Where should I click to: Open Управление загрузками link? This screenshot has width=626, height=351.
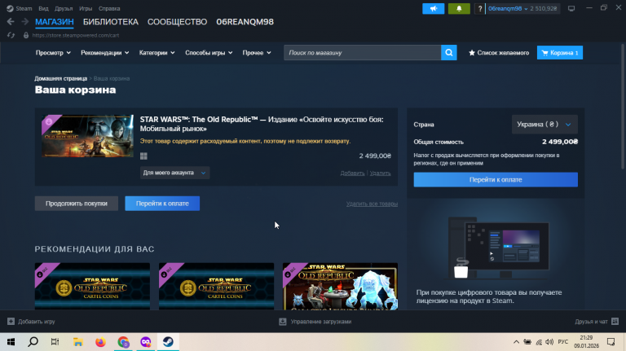pyautogui.click(x=321, y=322)
